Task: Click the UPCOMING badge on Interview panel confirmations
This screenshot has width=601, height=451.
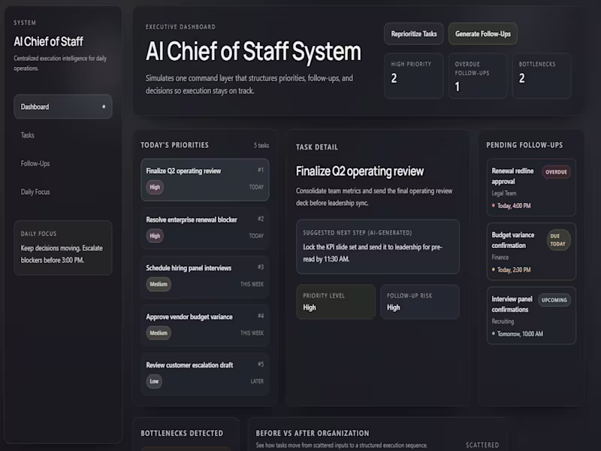Action: click(554, 299)
